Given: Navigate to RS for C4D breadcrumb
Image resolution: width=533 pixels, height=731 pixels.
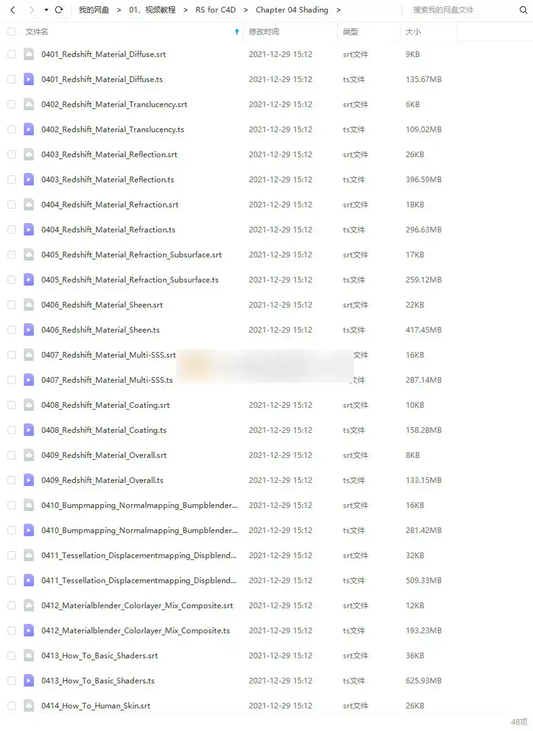Looking at the screenshot, I should [x=216, y=10].
